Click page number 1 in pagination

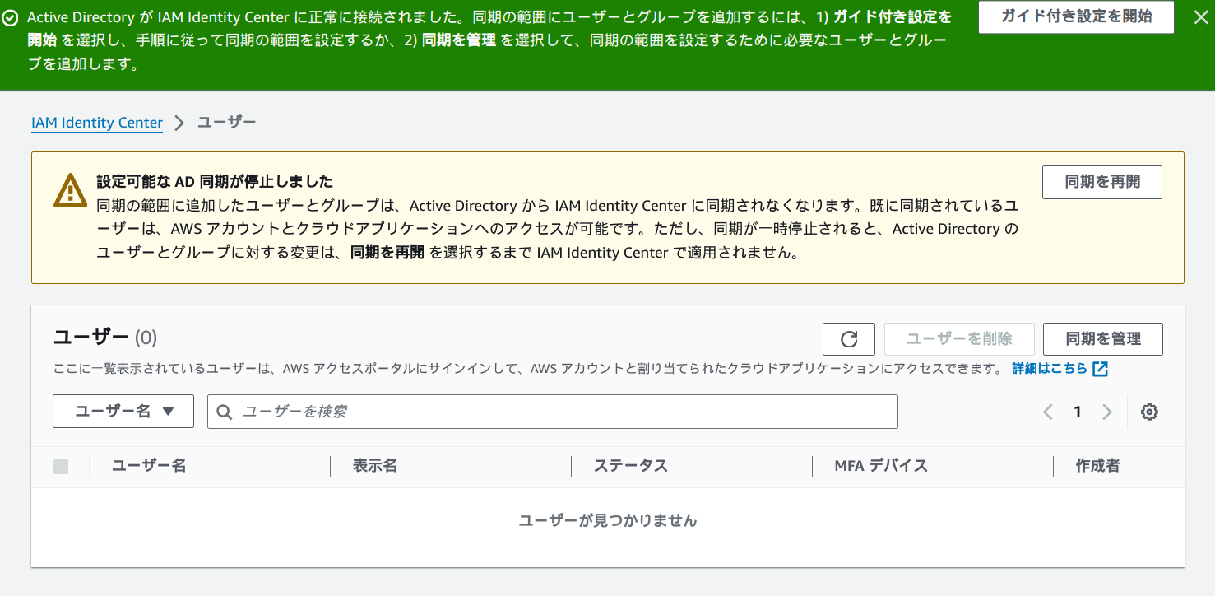(x=1077, y=412)
